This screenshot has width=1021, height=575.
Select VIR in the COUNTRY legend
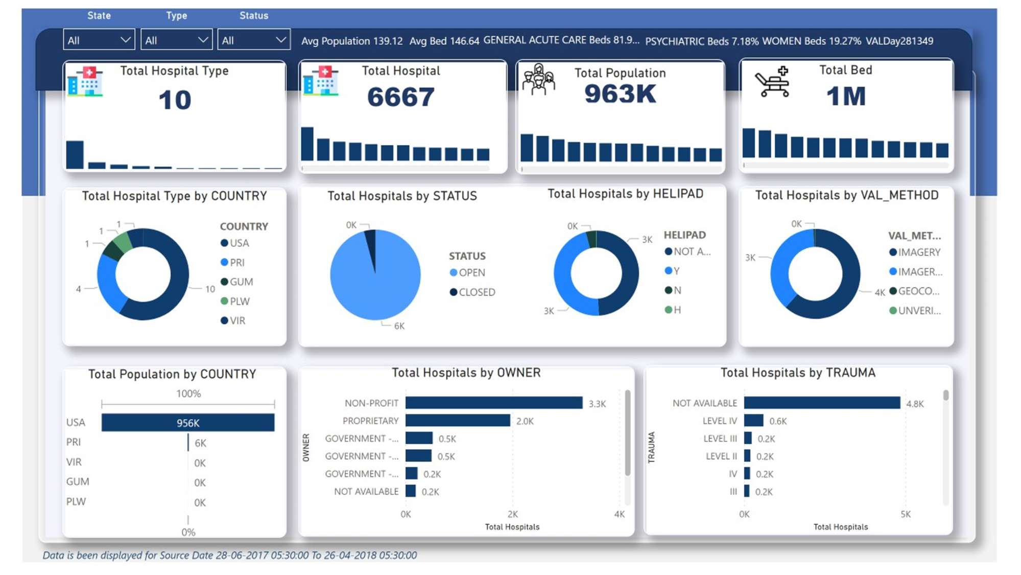pyautogui.click(x=233, y=320)
